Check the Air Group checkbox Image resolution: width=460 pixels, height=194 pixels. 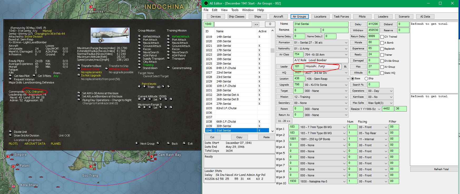(382, 67)
